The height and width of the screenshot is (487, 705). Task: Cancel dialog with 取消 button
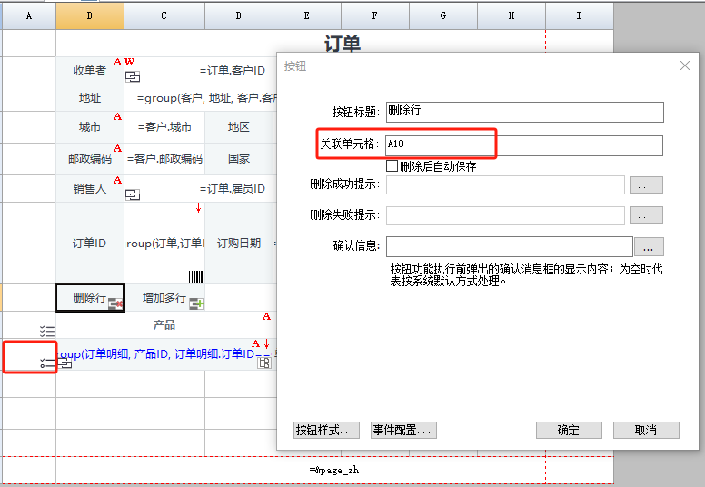coord(646,430)
